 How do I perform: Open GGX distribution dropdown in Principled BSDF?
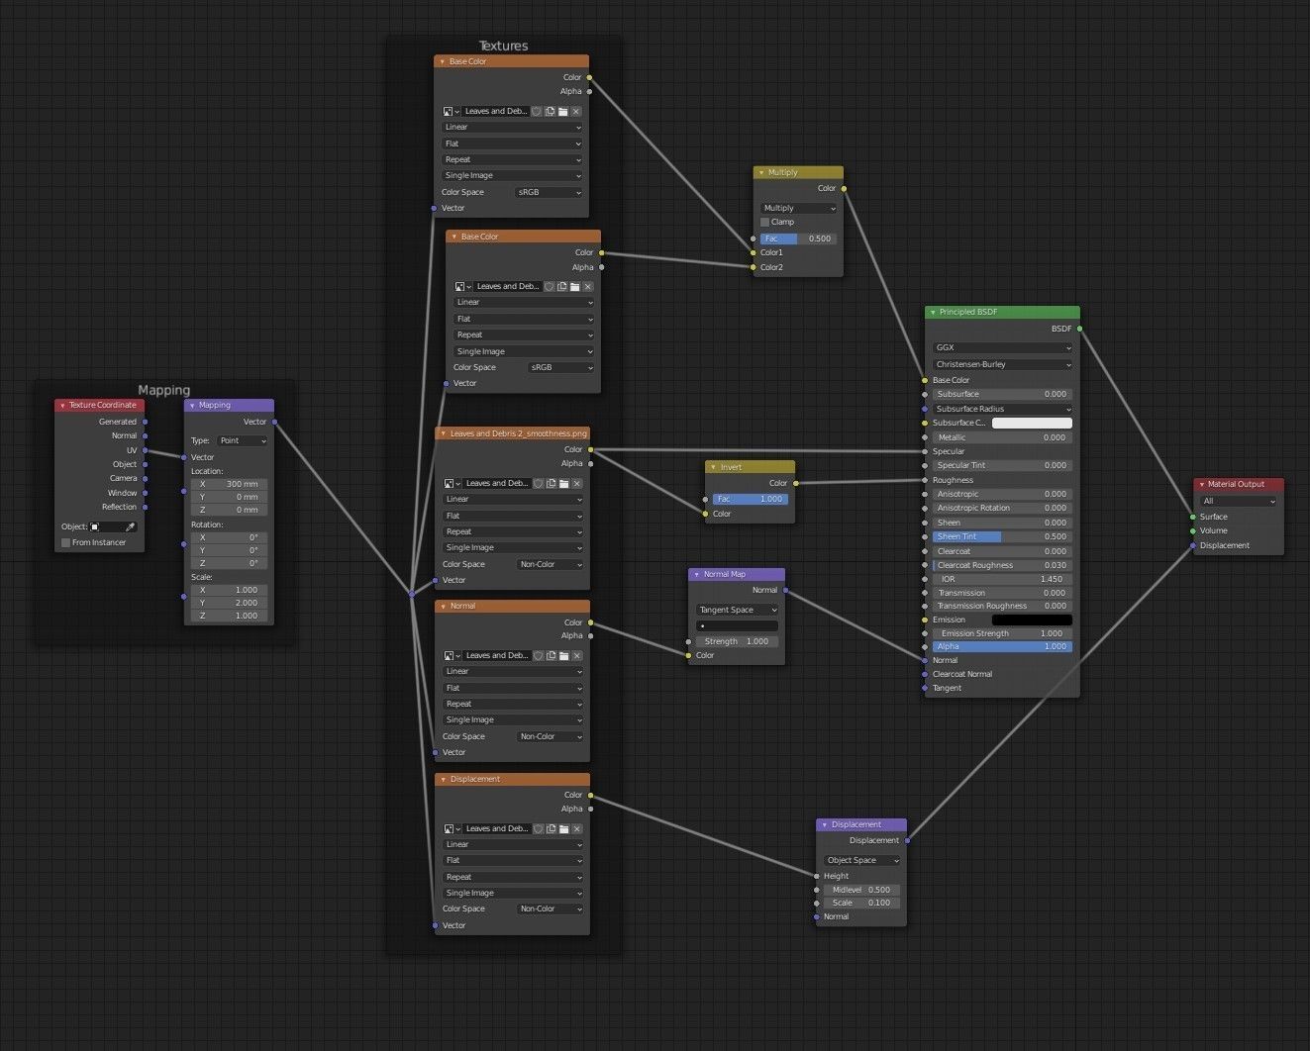pos(1002,347)
